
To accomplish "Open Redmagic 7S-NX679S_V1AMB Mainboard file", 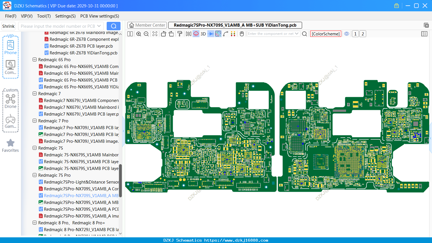I will coord(79,155).
